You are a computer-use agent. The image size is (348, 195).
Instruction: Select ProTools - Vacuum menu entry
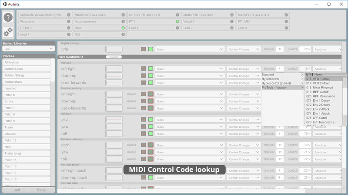pos(282,88)
